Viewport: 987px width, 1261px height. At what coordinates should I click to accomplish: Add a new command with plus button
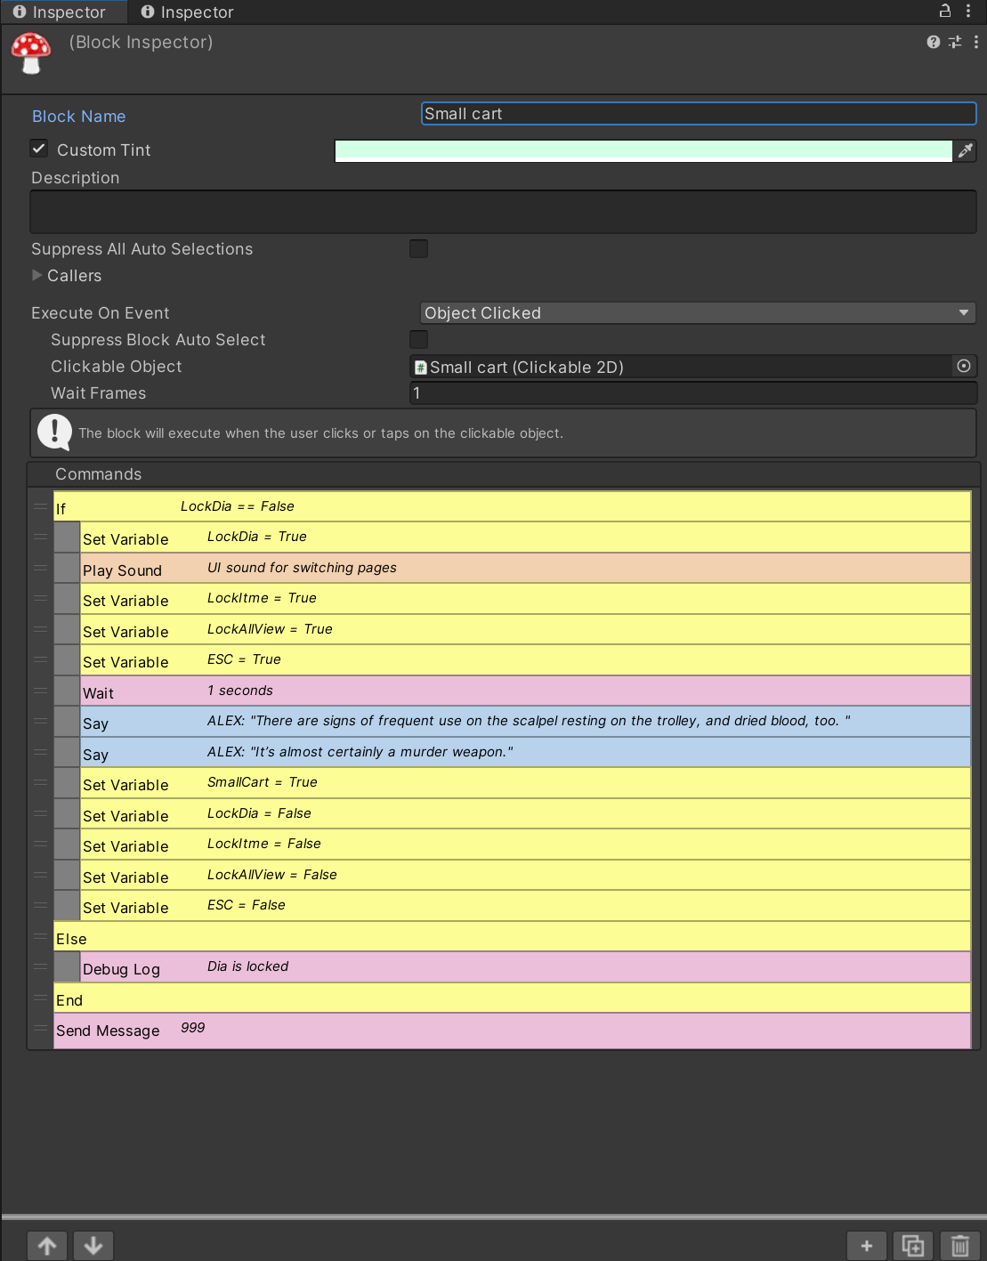coord(867,1246)
